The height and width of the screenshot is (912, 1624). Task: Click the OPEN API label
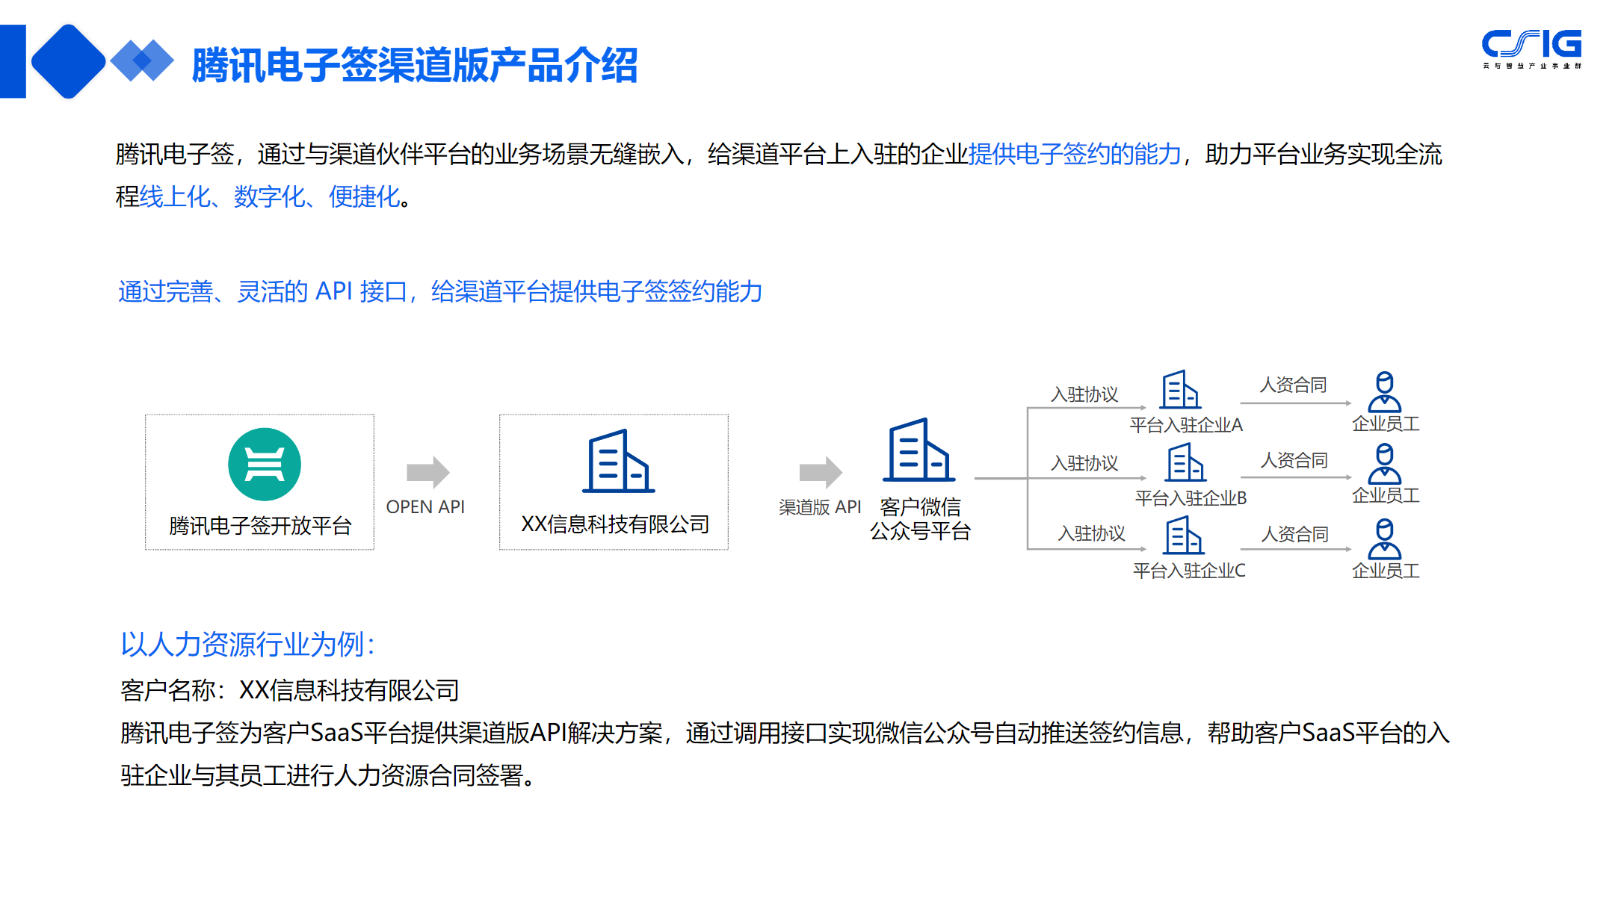425,507
